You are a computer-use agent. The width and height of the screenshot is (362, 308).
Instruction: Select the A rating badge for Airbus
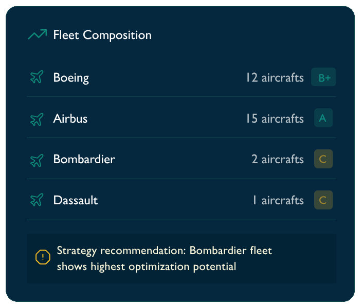[323, 118]
